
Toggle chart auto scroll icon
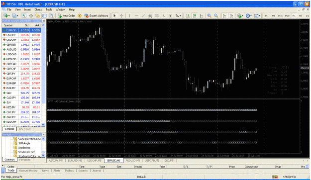(224, 15)
